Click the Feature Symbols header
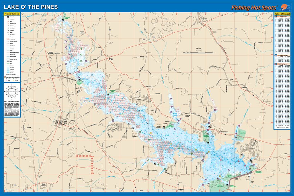Image resolution: width=294 pixels, height=196 pixels. tap(12, 14)
